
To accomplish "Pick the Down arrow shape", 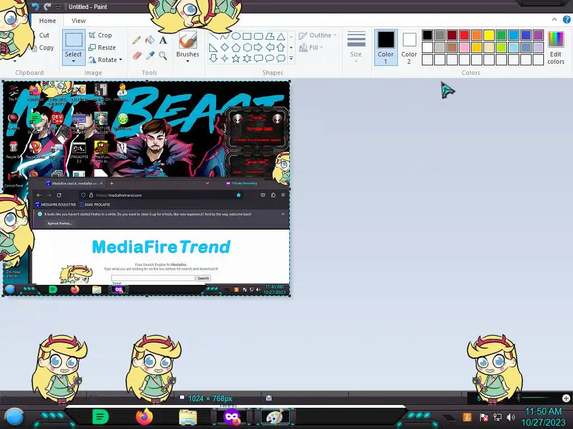I will [213, 58].
